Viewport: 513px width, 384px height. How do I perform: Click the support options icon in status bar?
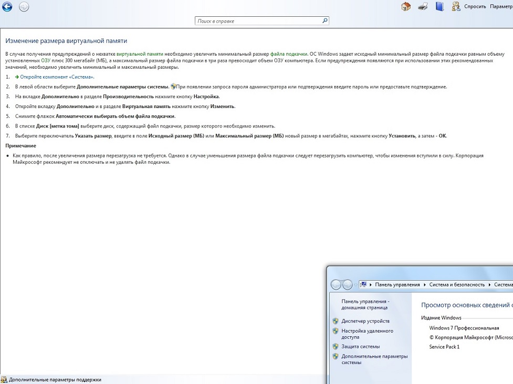point(4,380)
